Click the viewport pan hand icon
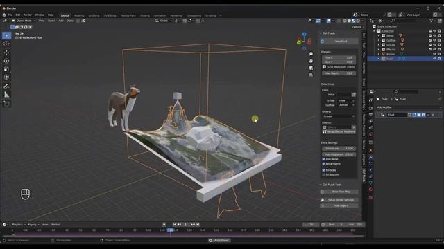444x249 pixels. click(311, 61)
